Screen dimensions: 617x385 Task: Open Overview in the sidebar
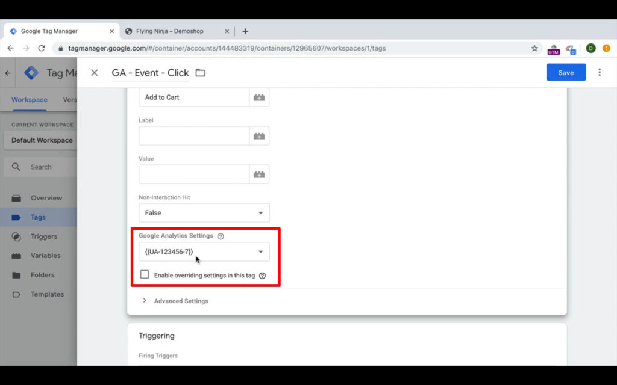click(x=39, y=198)
